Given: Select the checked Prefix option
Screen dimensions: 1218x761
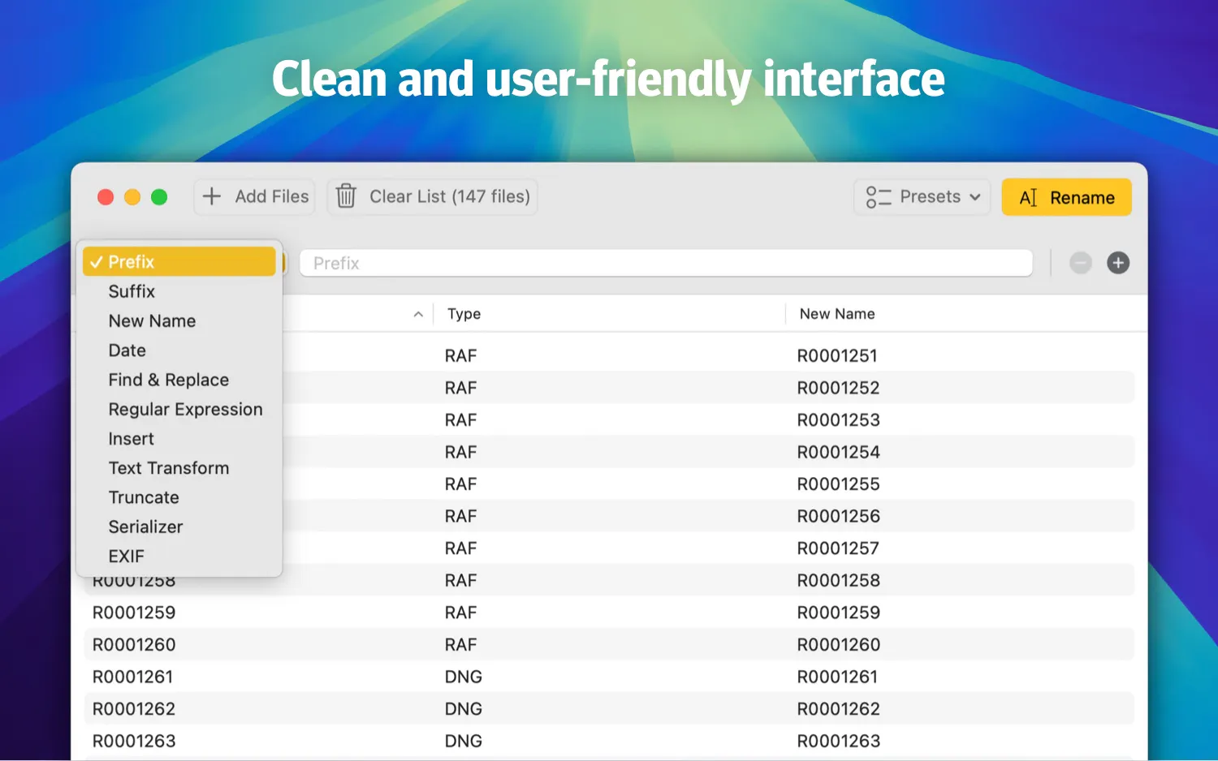Looking at the screenshot, I should click(179, 261).
